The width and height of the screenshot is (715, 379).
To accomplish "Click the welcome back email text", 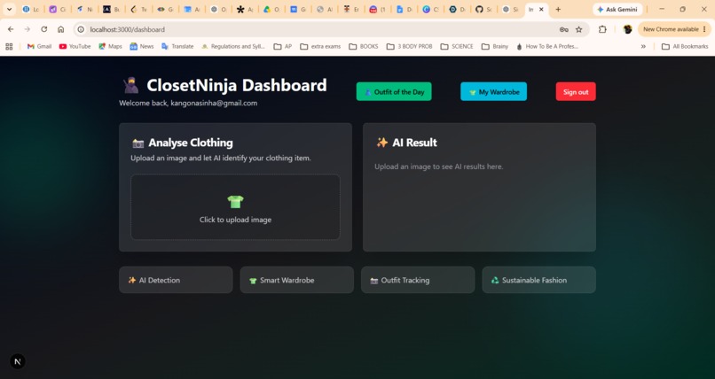I will pyautogui.click(x=188, y=103).
